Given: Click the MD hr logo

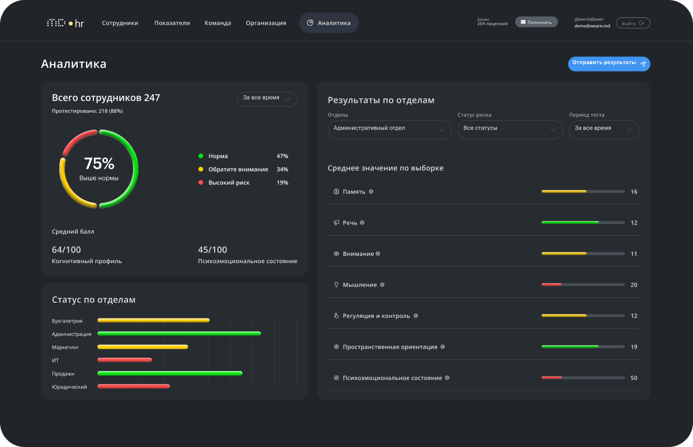Looking at the screenshot, I should click(x=65, y=23).
